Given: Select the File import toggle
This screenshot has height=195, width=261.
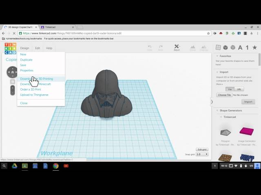Looking at the screenshot, I should point(230,89).
